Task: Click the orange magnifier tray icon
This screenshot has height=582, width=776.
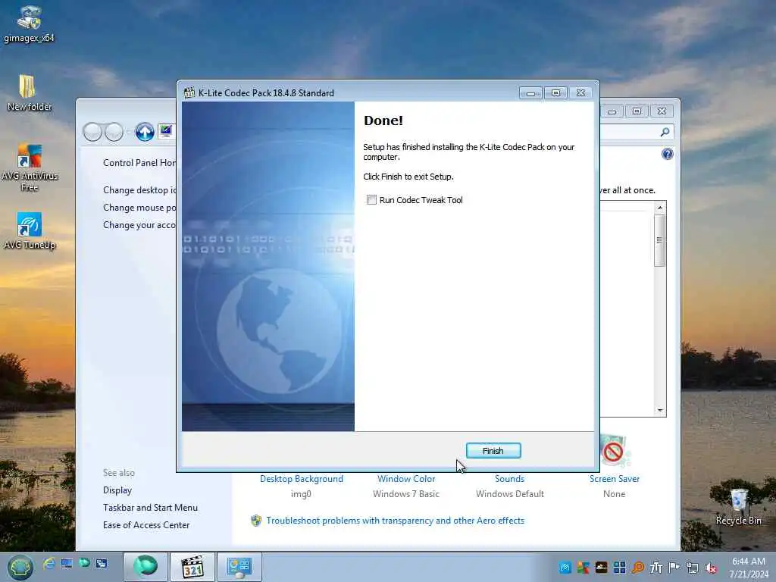Action: tap(637, 568)
